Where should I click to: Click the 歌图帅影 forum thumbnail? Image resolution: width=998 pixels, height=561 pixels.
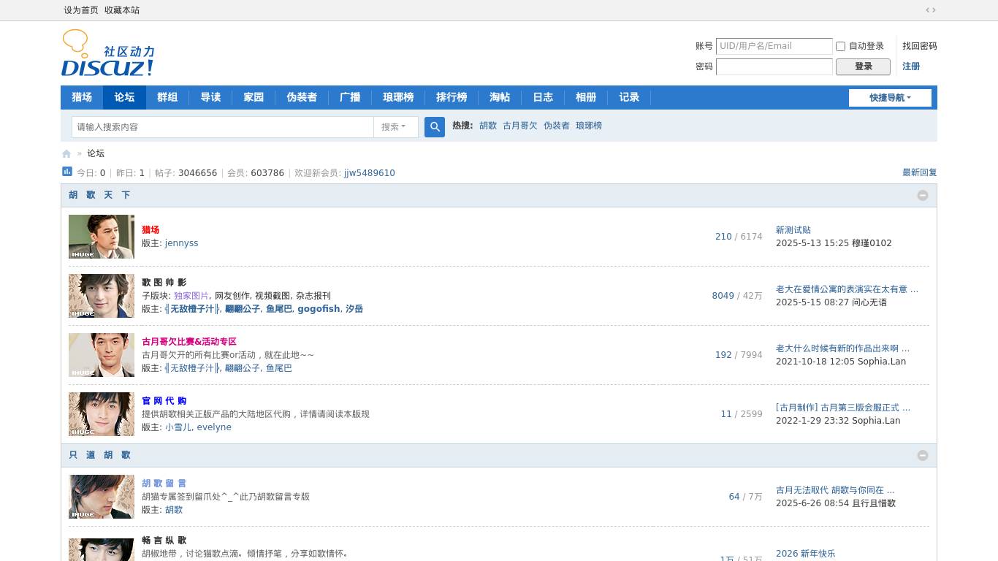tap(102, 296)
